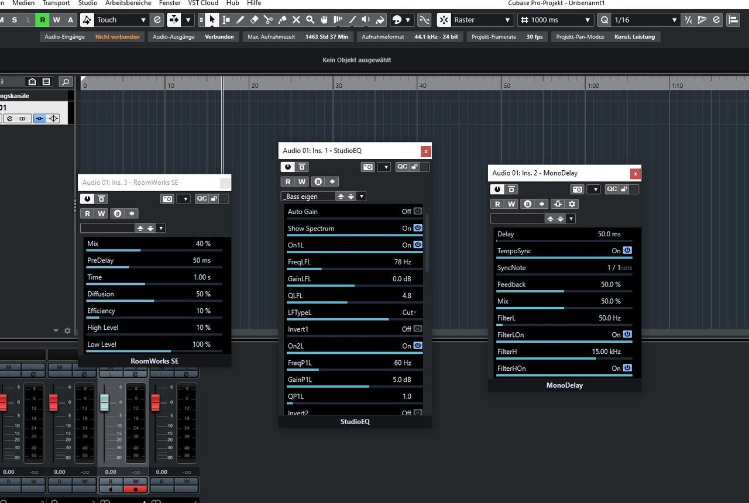The image size is (749, 503).
Task: Select the Zoom magnifier tool
Action: pyautogui.click(x=310, y=20)
